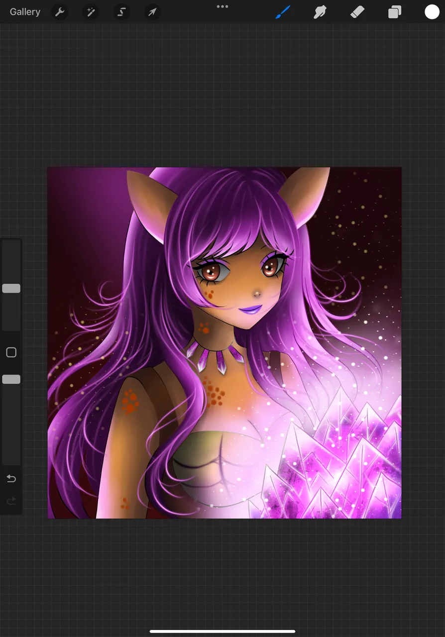Redo the last undone action

(x=11, y=501)
